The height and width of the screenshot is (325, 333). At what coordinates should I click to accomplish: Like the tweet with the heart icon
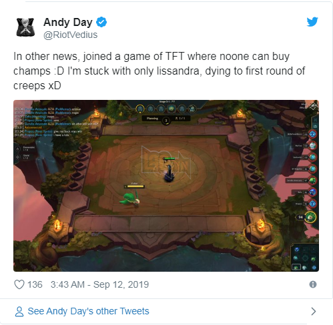19,284
